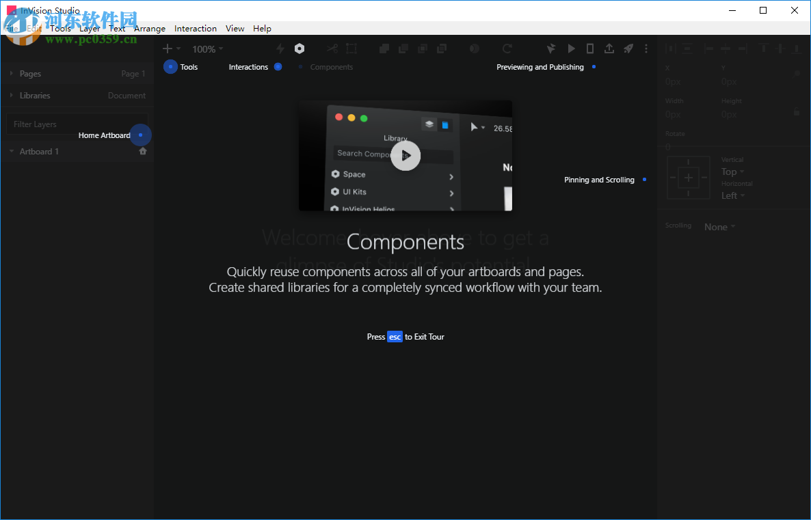This screenshot has height=520, width=811.
Task: Click the Previewing and Publishing tour dot
Action: point(594,67)
